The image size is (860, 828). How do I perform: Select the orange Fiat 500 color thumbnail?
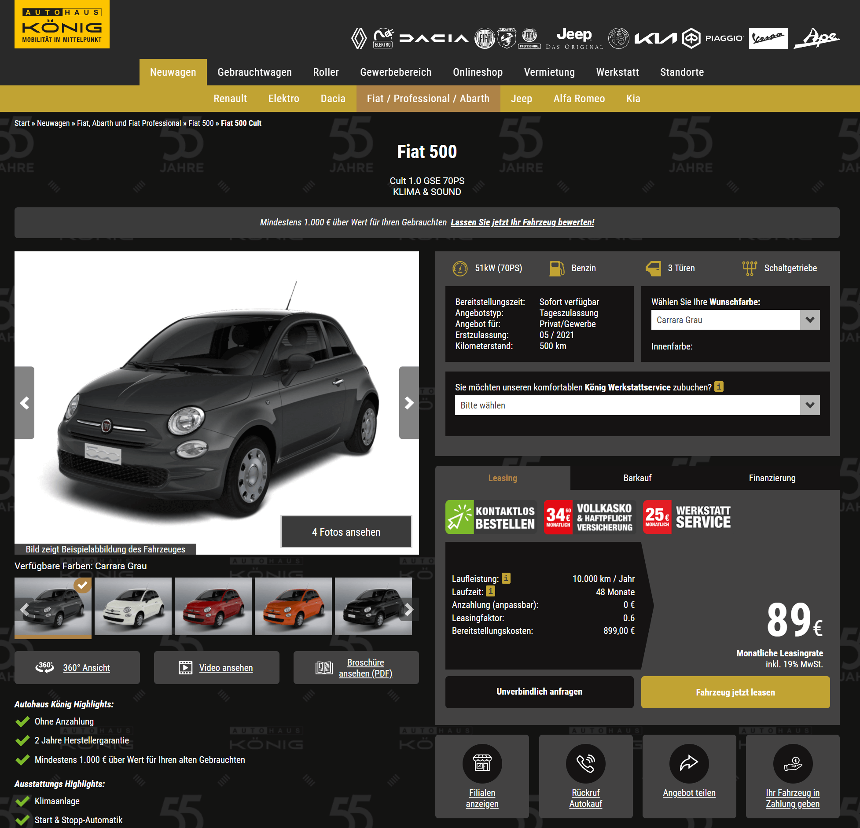point(293,607)
